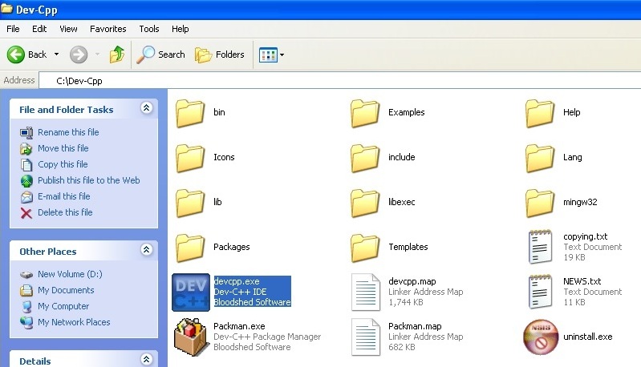Click Move this file
The width and height of the screenshot is (641, 367).
63,148
